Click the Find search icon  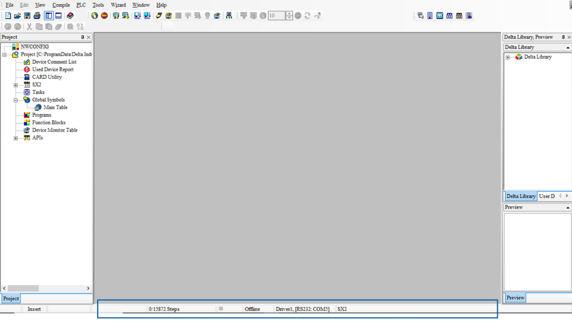70,27
